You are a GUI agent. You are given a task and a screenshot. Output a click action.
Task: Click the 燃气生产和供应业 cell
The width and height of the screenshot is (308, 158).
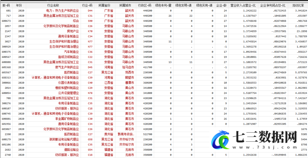pyautogui.click(x=67, y=67)
